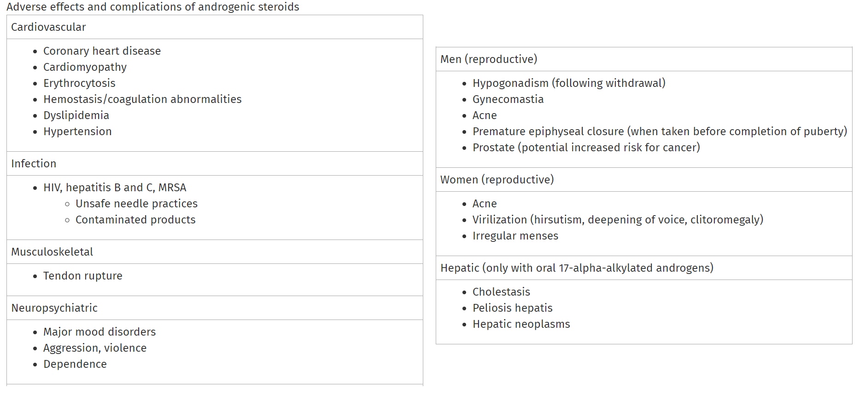Click the Aggression, violence item

point(95,348)
